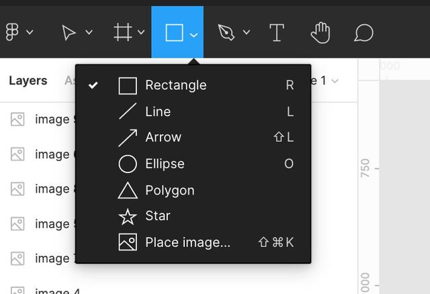The image size is (430, 294).
Task: Click the Rectangle shape tool icon
Action: (x=174, y=32)
